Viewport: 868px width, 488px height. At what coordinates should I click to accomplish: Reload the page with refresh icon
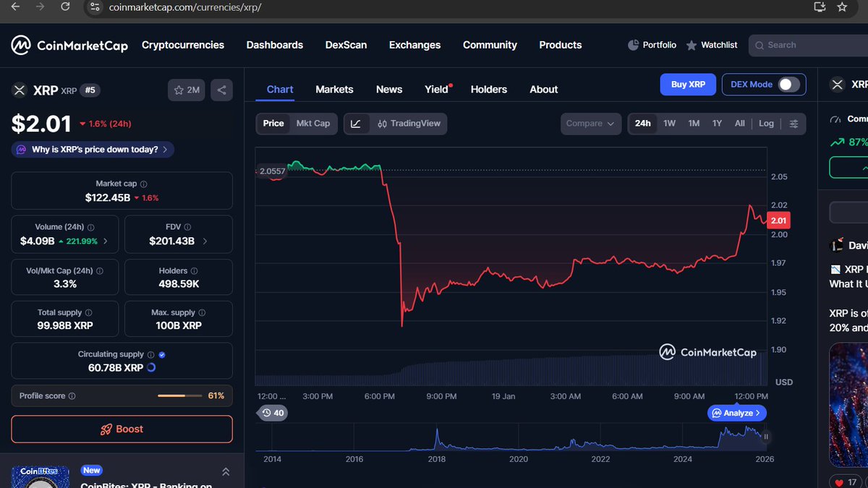pyautogui.click(x=65, y=7)
